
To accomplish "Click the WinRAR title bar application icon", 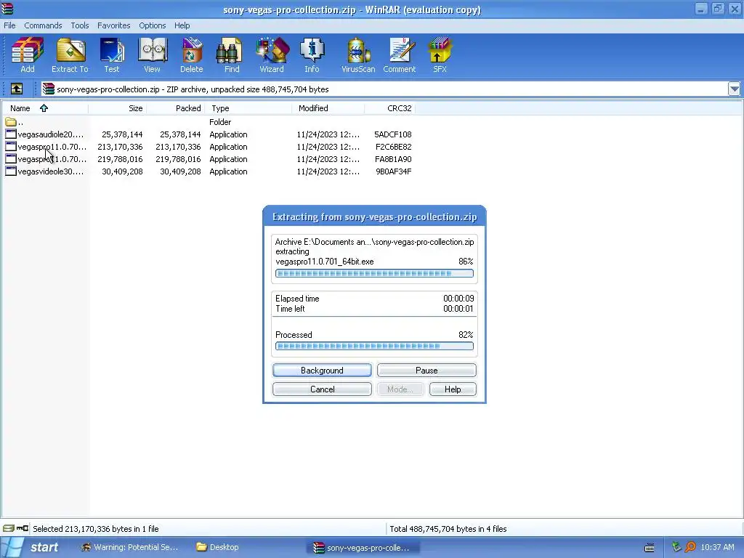I will [7, 9].
